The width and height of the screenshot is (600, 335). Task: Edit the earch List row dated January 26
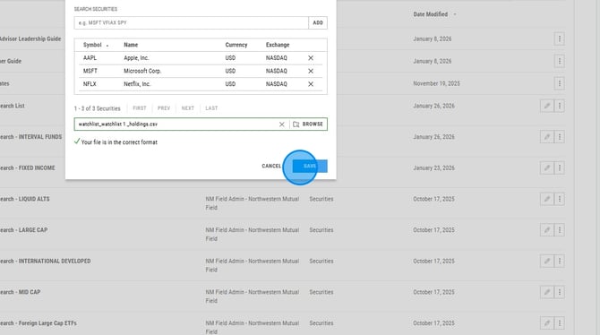547,106
